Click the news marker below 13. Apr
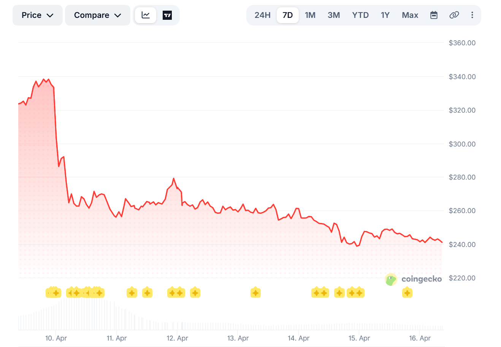Image resolution: width=501 pixels, height=347 pixels. [x=255, y=293]
